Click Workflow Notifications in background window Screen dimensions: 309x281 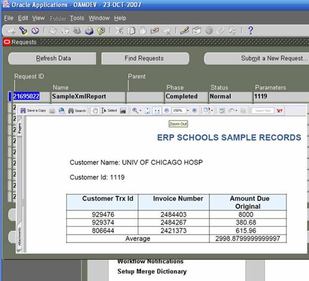(x=151, y=262)
